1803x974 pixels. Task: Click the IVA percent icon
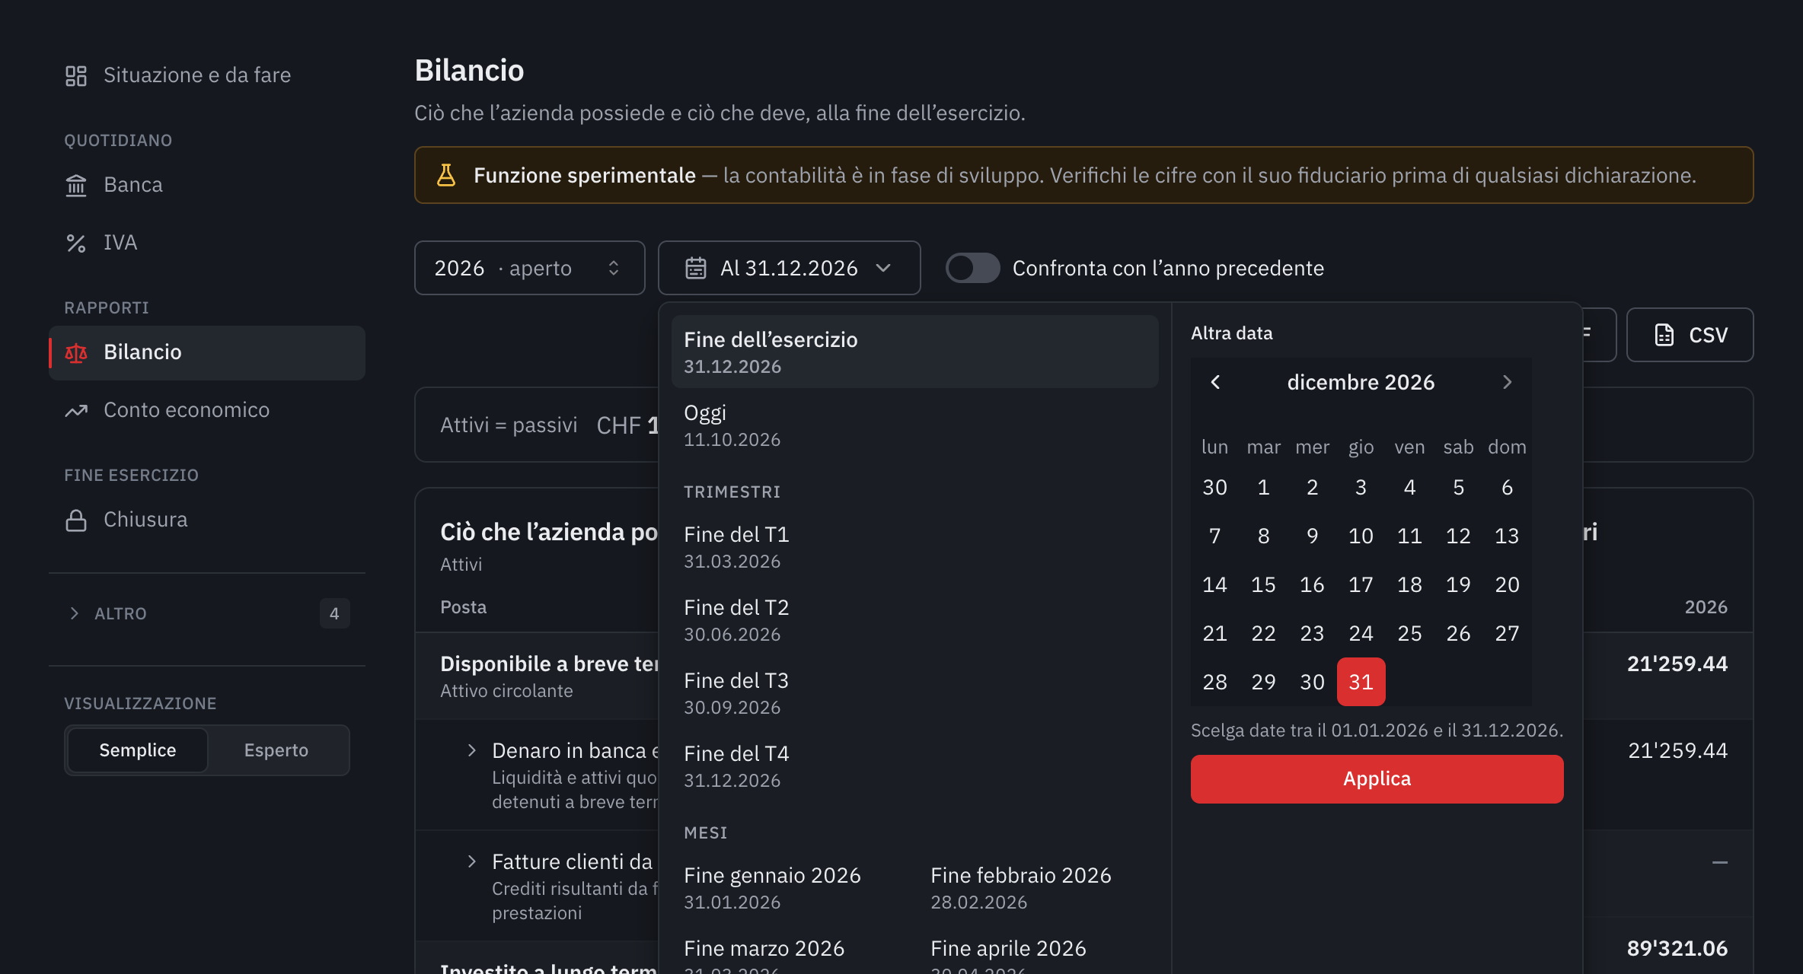click(76, 243)
